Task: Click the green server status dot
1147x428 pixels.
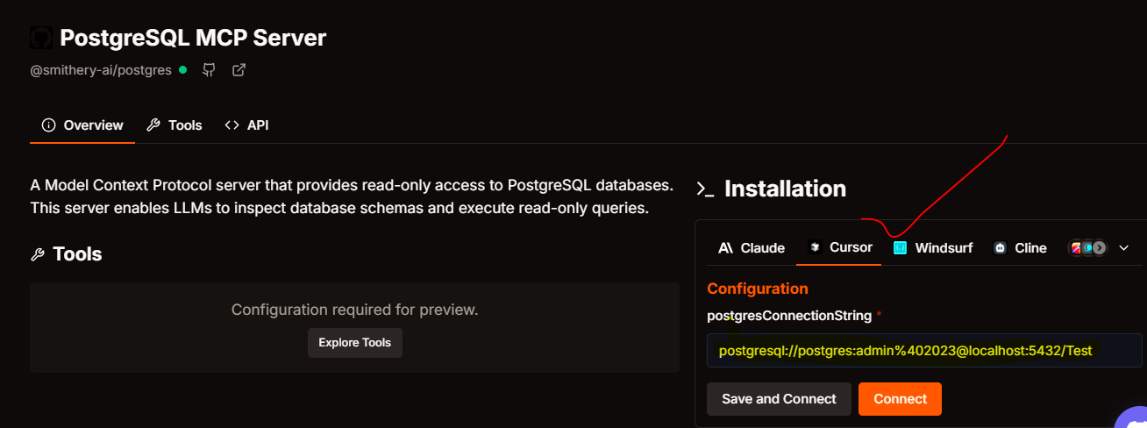Action: [x=182, y=69]
